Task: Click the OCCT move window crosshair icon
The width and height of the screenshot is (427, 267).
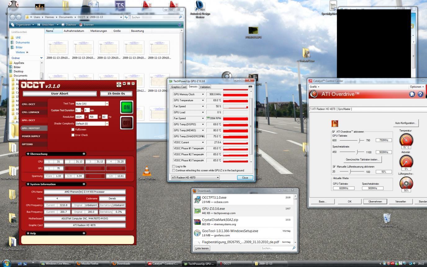Action: (x=119, y=84)
